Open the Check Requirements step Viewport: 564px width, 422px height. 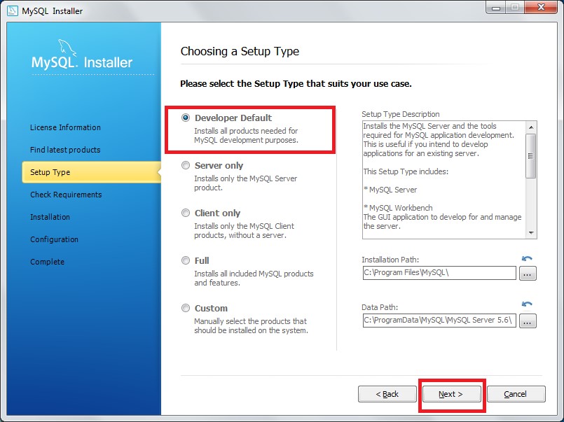[x=66, y=195]
